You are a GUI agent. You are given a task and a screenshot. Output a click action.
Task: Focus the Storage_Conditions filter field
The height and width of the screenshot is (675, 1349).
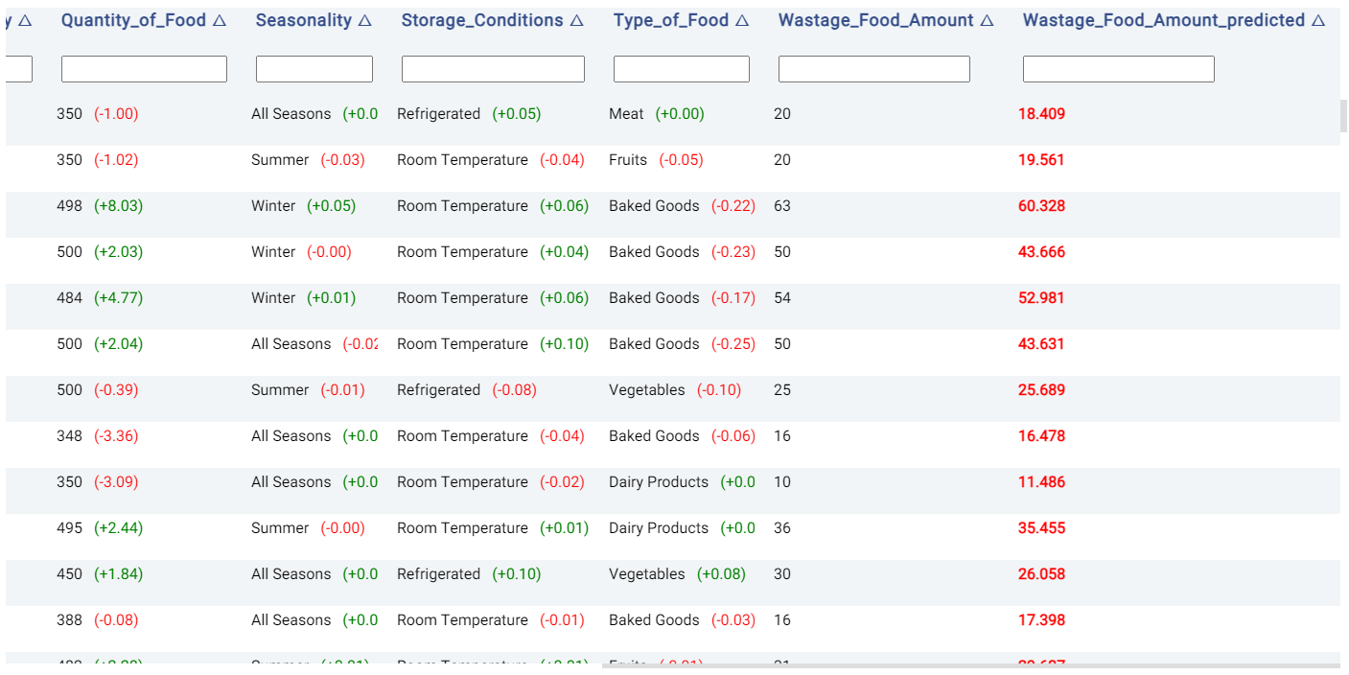coord(493,69)
